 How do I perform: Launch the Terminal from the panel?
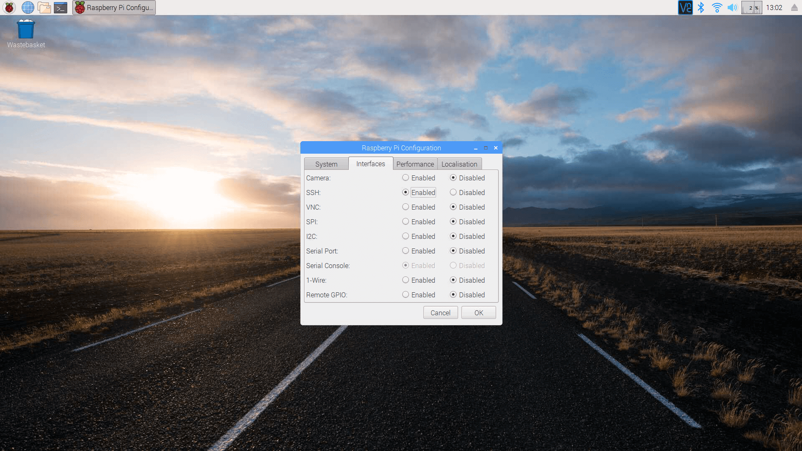click(61, 8)
